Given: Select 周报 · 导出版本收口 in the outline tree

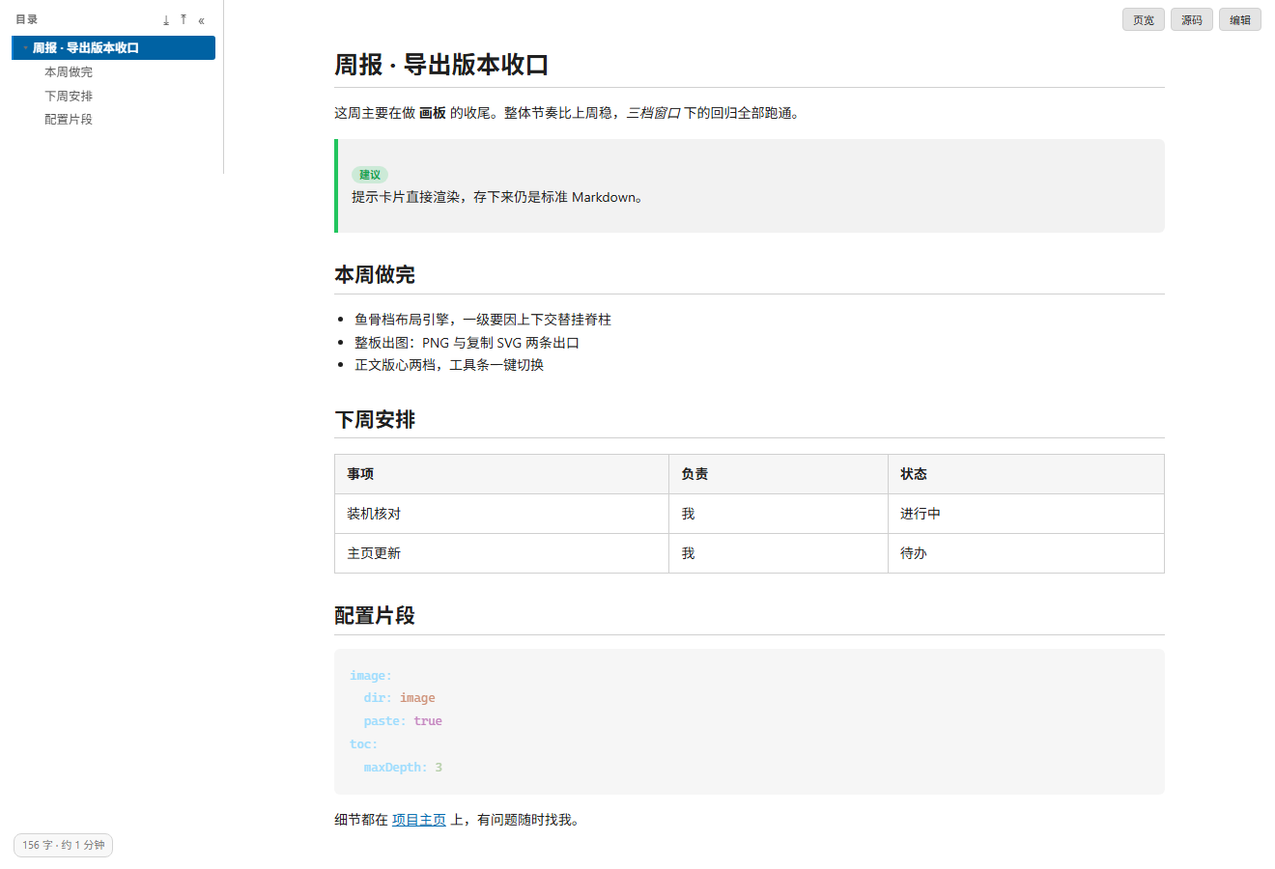Looking at the screenshot, I should [113, 48].
